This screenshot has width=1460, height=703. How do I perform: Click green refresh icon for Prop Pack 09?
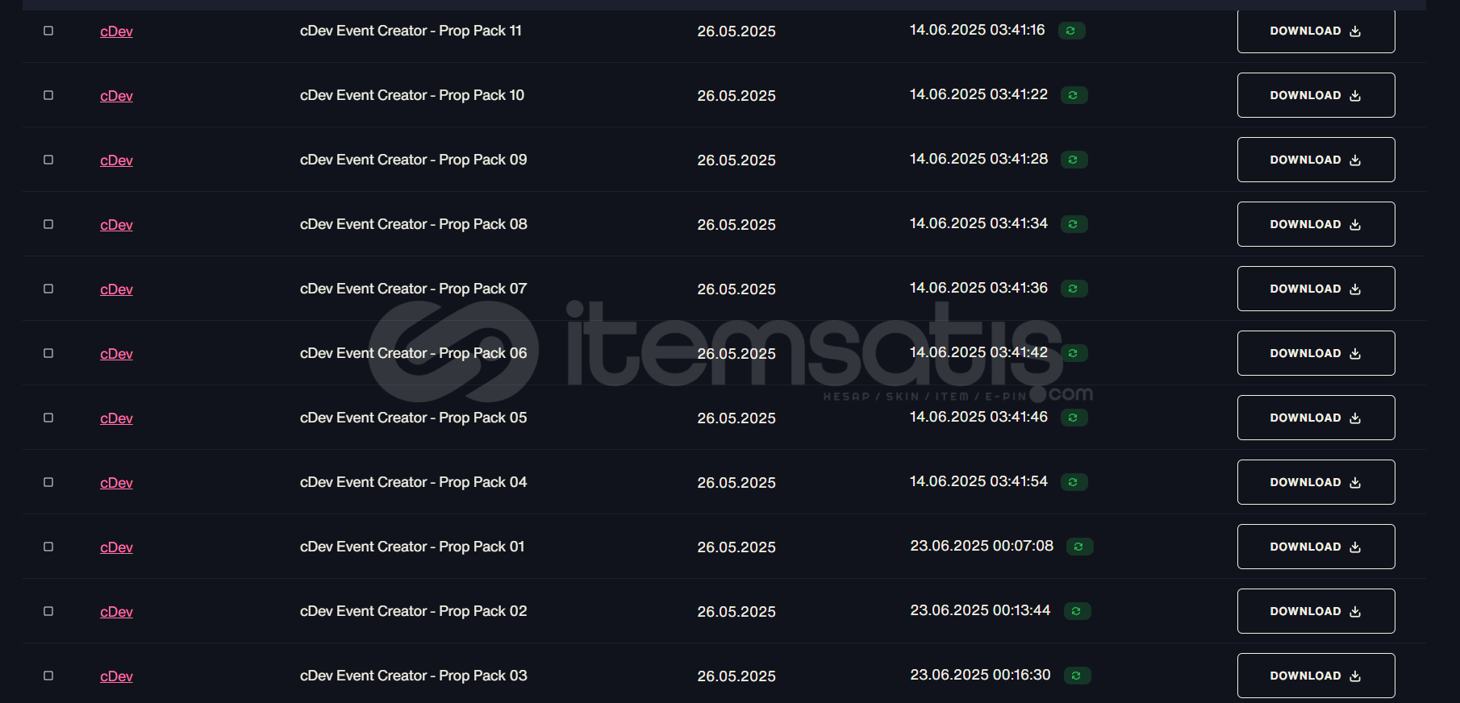pos(1073,160)
